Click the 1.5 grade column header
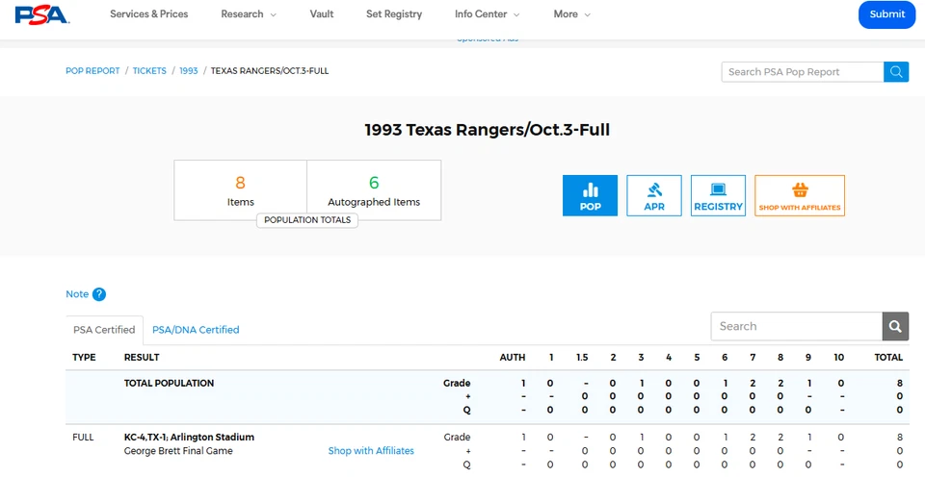The image size is (925, 477). tap(582, 358)
